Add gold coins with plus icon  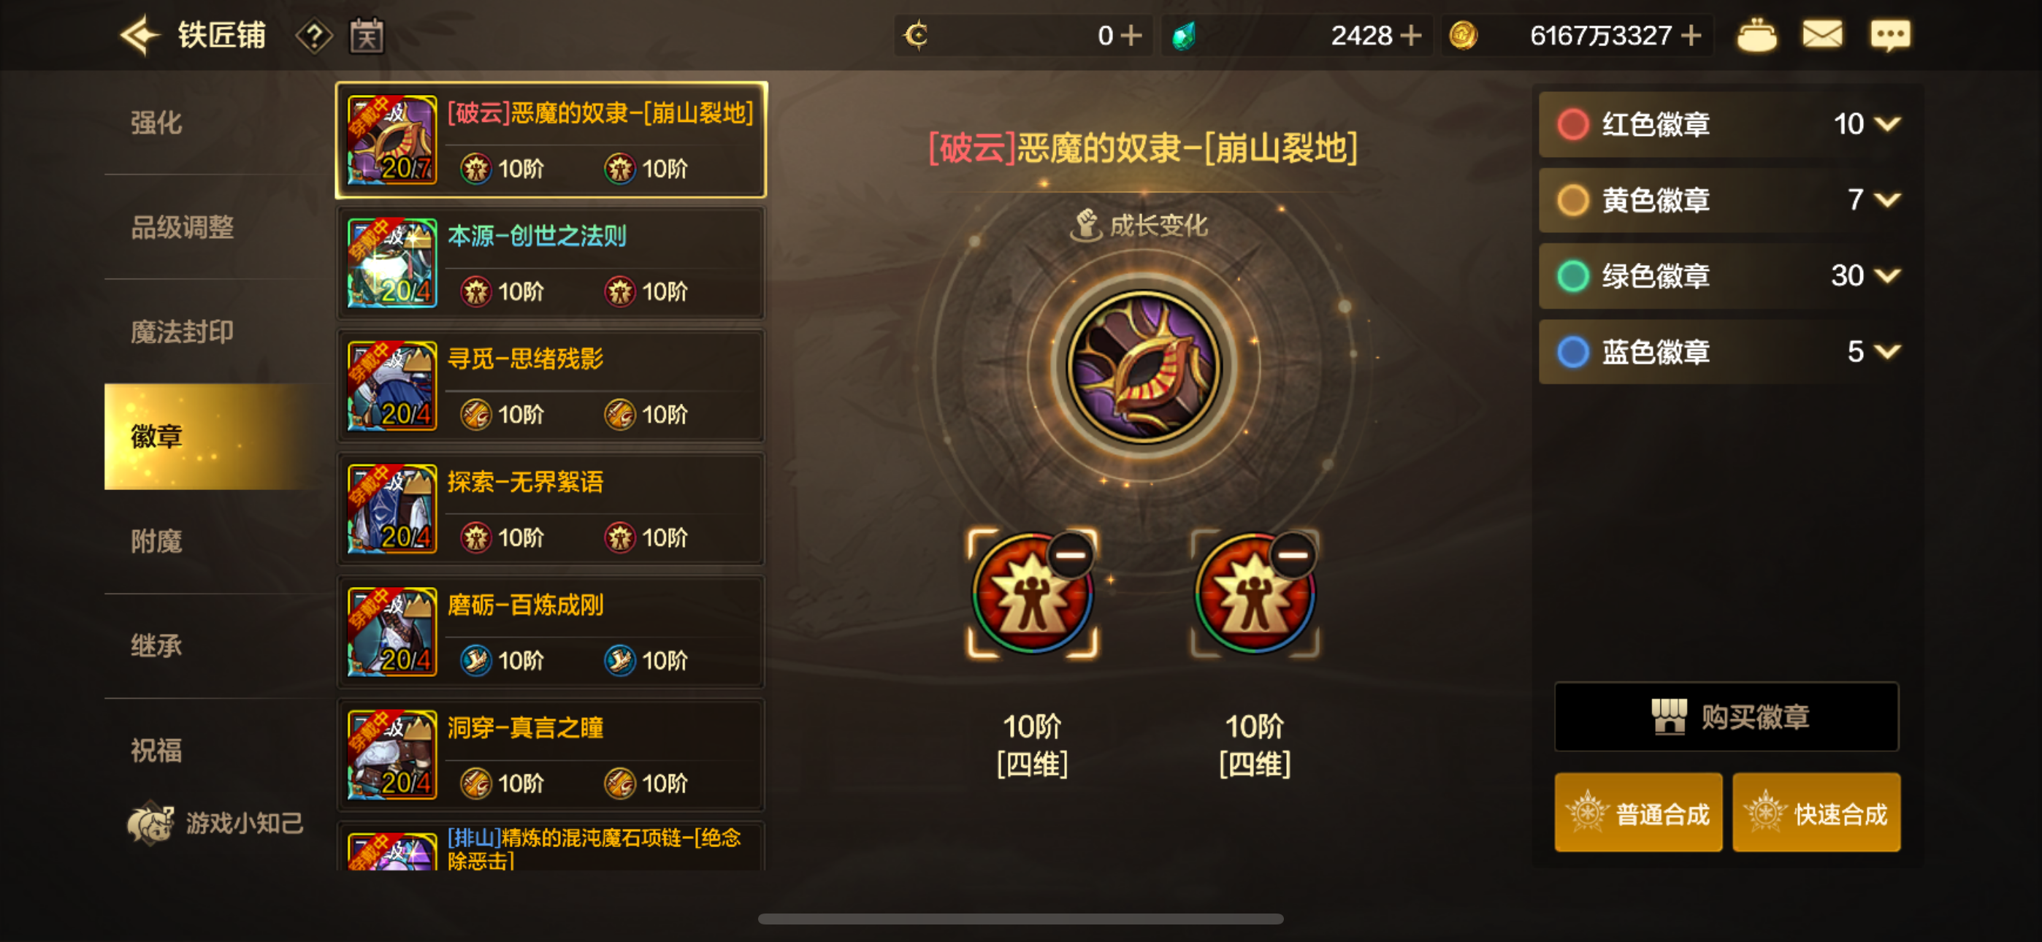(x=1691, y=36)
